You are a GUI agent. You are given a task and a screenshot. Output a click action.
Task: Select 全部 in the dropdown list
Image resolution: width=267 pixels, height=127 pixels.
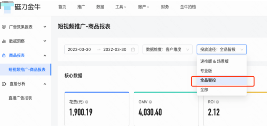[222, 90]
